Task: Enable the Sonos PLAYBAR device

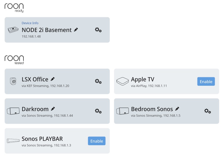Action: click(x=97, y=141)
